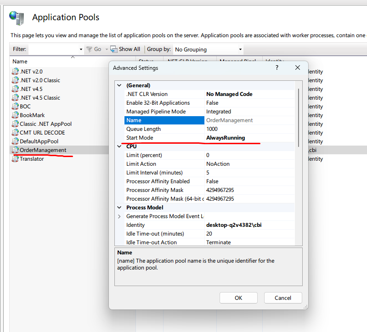Click the .NET v2.0 app pool icon

[x=15, y=71]
